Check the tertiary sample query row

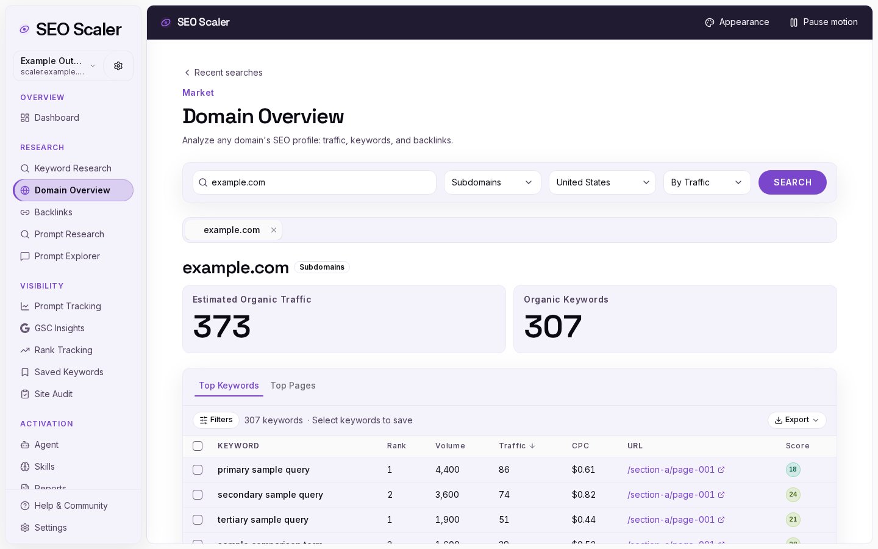pos(198,520)
